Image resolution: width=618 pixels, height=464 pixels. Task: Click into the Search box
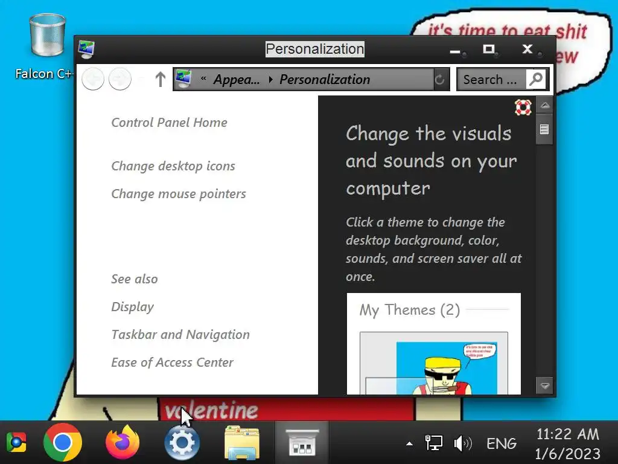coord(491,79)
